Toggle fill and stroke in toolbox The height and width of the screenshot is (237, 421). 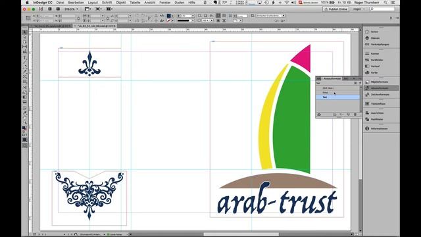(x=25, y=128)
